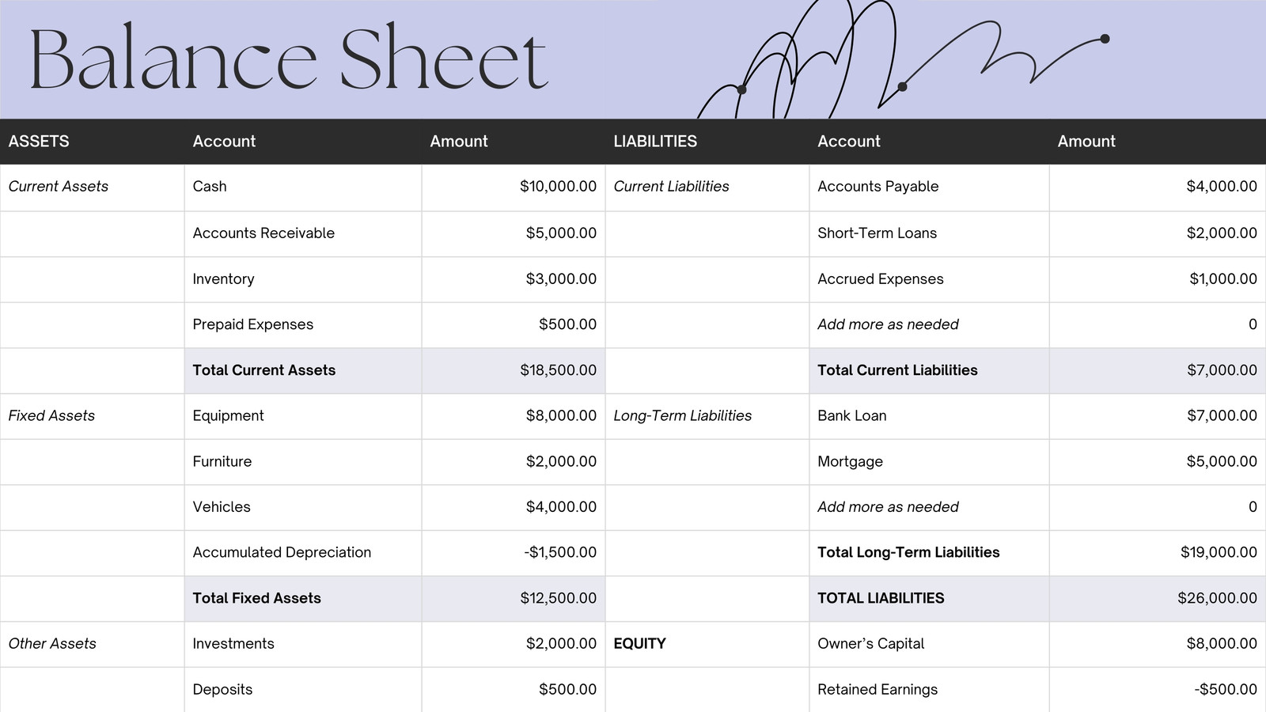Select the Prepaid Expenses cell

[252, 324]
